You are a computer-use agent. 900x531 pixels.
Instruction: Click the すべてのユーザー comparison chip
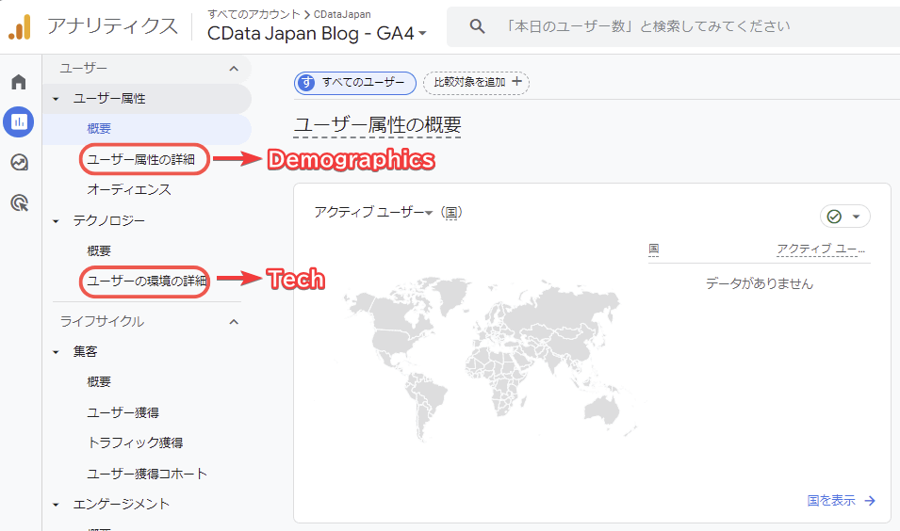pos(354,83)
